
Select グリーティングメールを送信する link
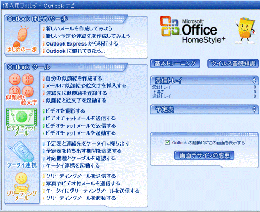[81, 176]
